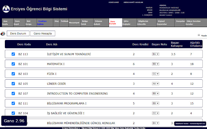This screenshot has height=129, width=207.
Task: Click the Gano 2.96 floating badge
Action: [14, 121]
